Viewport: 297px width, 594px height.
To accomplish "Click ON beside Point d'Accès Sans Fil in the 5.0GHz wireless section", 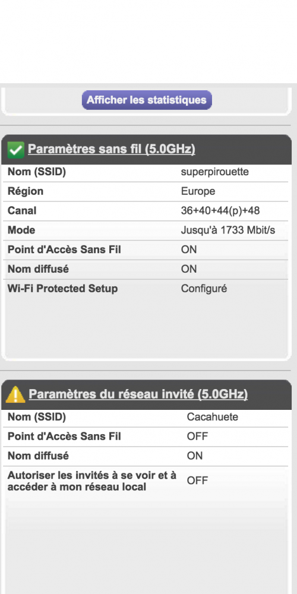I will [189, 249].
